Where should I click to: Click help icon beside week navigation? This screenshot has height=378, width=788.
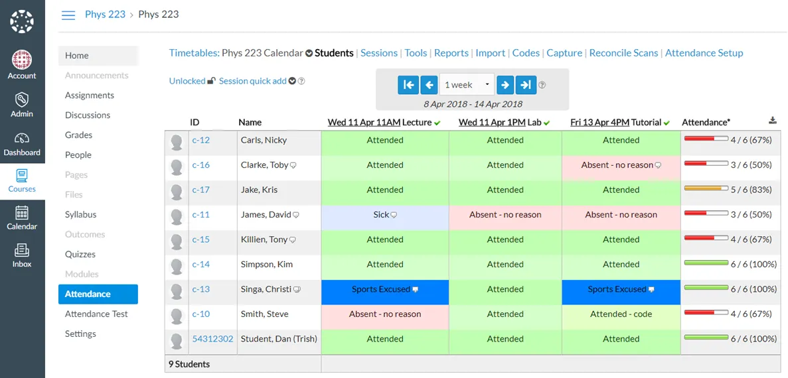(x=542, y=85)
